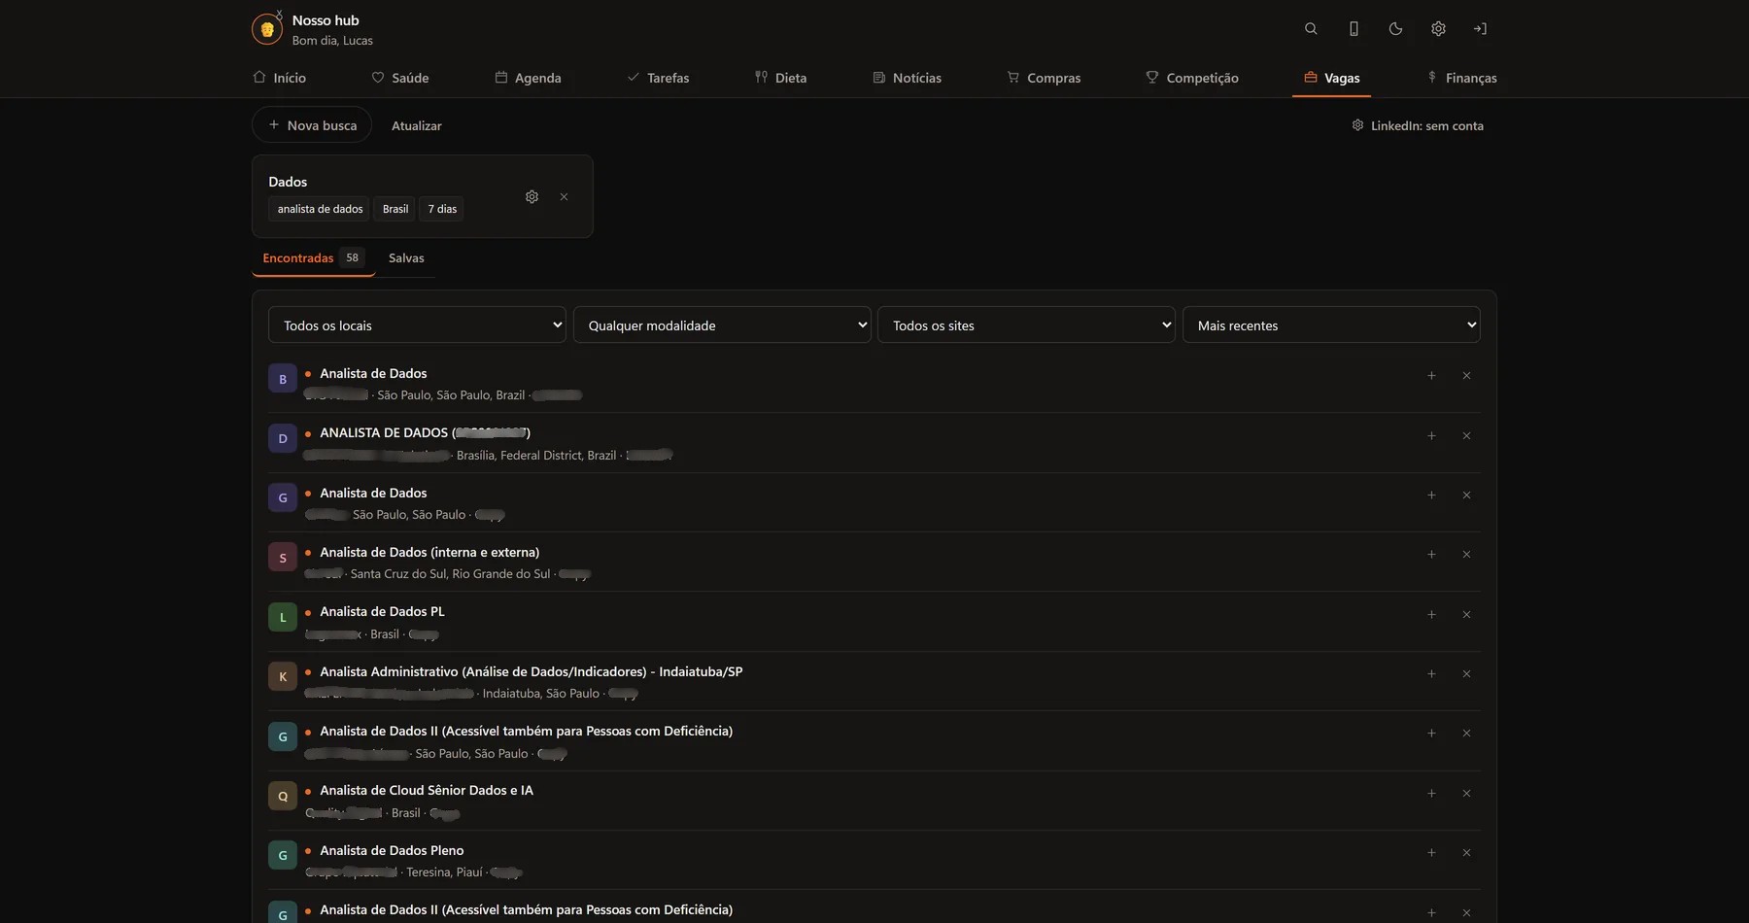Open Analista de Dados Pleno listing
This screenshot has width=1749, height=923.
click(x=392, y=850)
